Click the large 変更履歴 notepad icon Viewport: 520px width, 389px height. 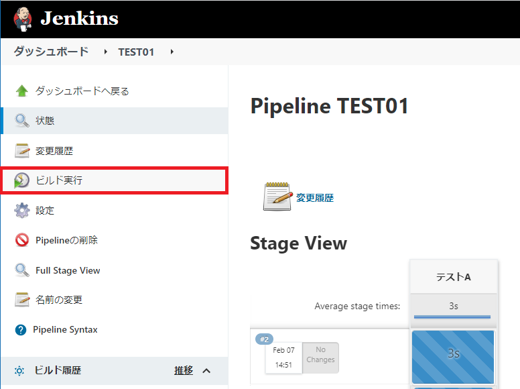(278, 197)
